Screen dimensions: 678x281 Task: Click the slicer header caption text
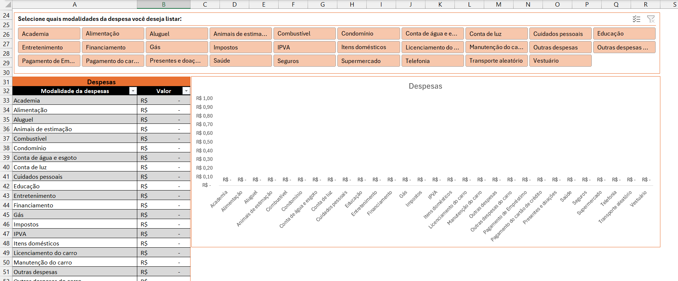[100, 19]
